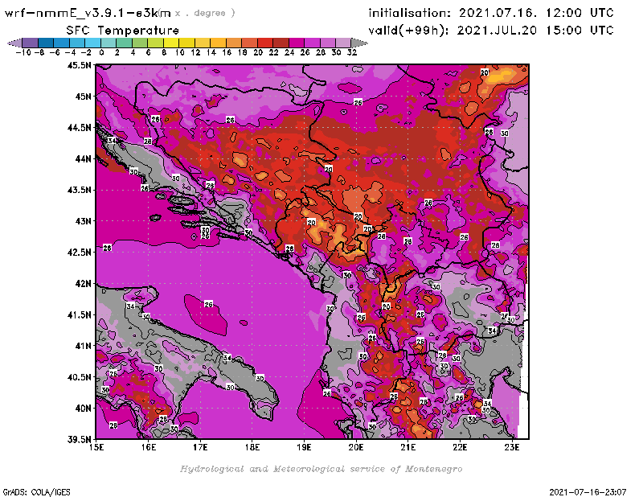Click 'Hydrological and Meteorological service of Montenegro' caption
The image size is (643, 497).
click(x=321, y=469)
